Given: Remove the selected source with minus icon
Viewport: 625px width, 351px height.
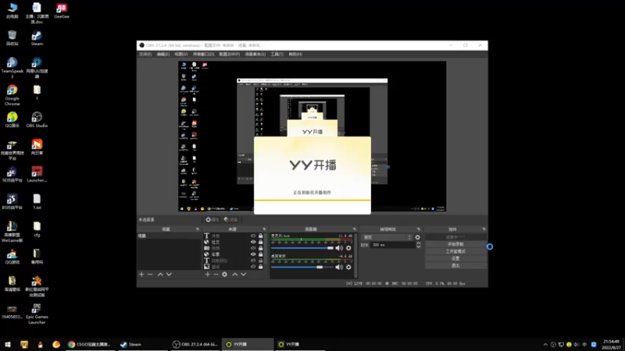Looking at the screenshot, I should [216, 275].
